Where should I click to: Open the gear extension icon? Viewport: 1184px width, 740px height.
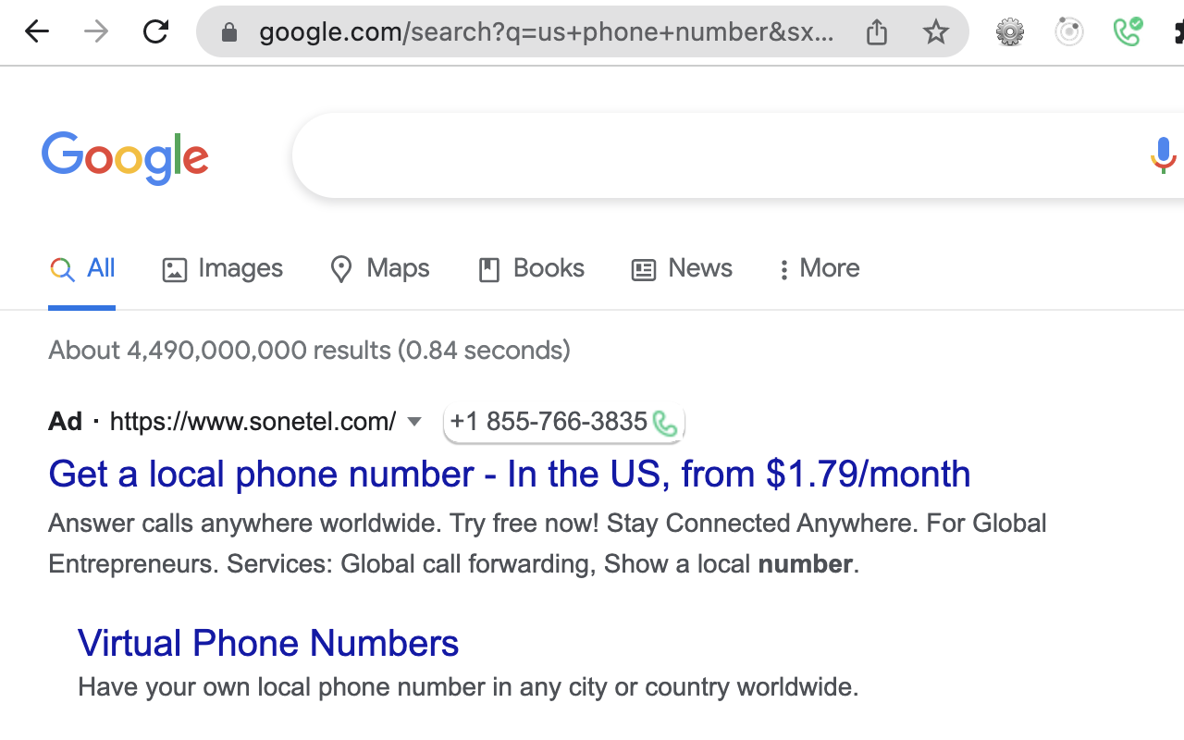tap(1010, 32)
